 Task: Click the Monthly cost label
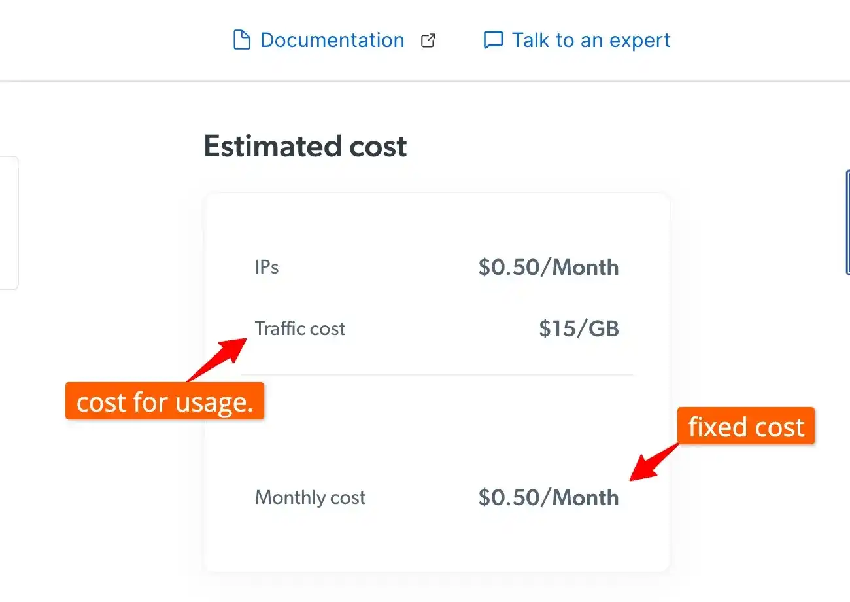tap(311, 497)
